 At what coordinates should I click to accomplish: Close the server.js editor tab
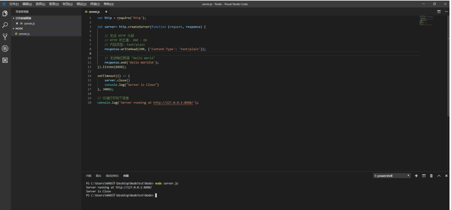click(106, 12)
